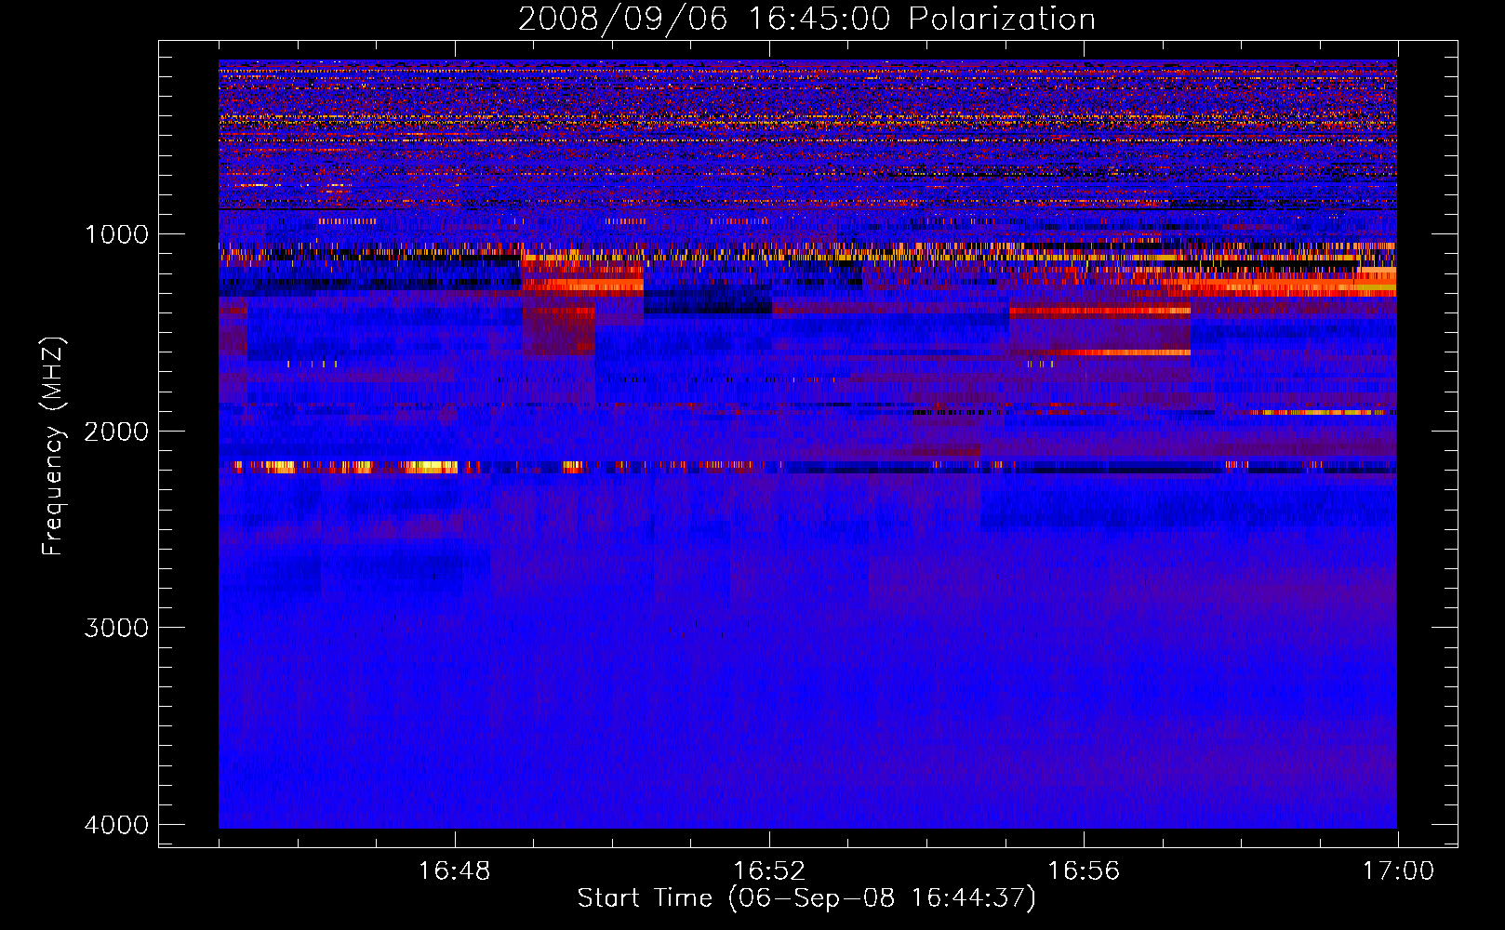
Task: Click the 'Frequency (MHZ)' axis label
Action: 53,446
